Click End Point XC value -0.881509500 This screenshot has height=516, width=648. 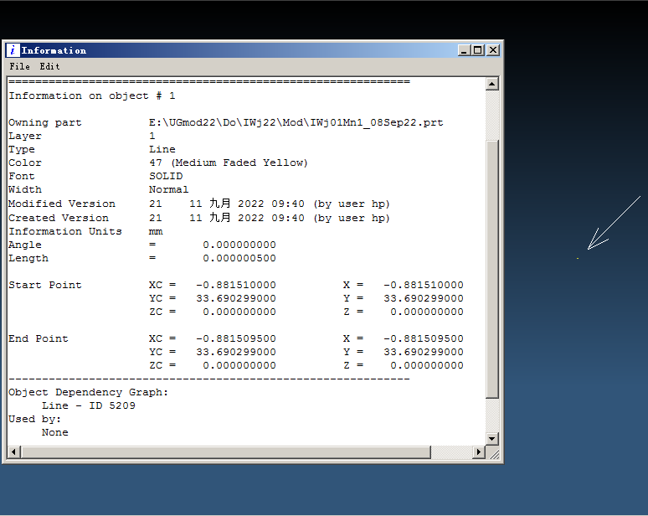(x=236, y=338)
